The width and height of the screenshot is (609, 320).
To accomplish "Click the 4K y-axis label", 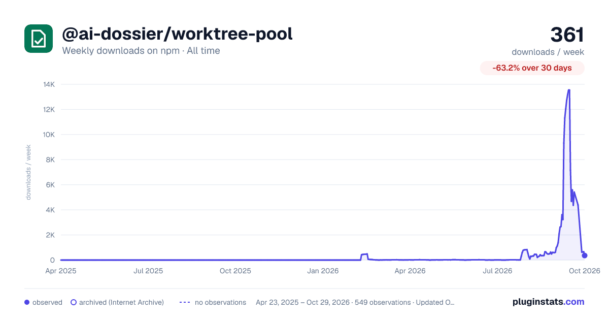I will tap(50, 210).
